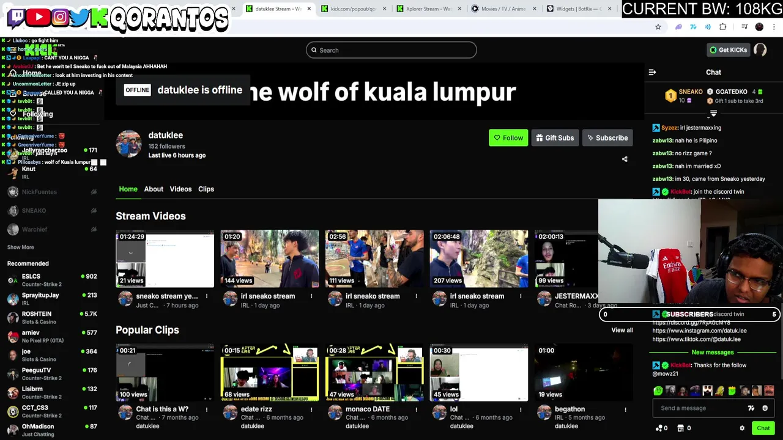783x440 pixels.
Task: Open Chrome's three-dot menu
Action: pos(774,27)
